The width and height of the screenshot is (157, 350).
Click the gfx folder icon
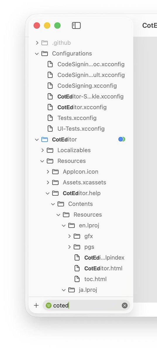coord(77,236)
